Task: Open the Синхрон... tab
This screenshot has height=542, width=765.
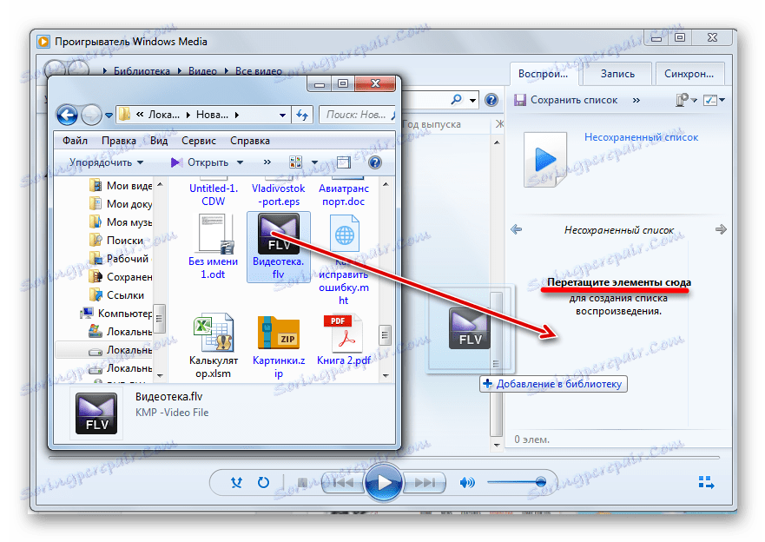Action: 689,74
